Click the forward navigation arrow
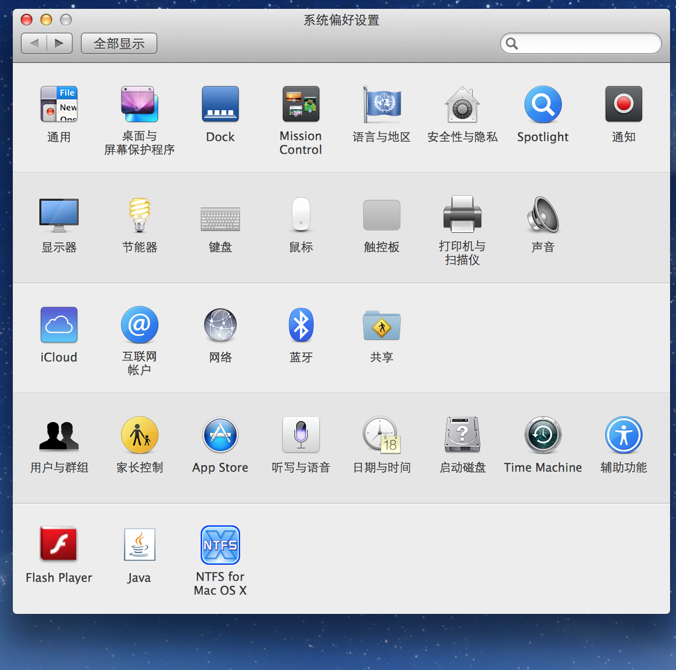Viewport: 676px width, 670px height. (x=60, y=43)
